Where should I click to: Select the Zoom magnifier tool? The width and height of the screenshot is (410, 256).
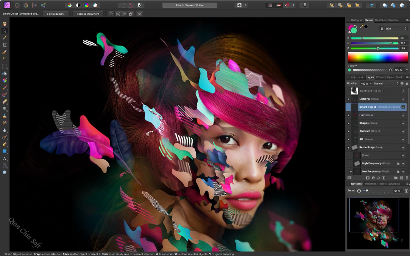click(5, 172)
